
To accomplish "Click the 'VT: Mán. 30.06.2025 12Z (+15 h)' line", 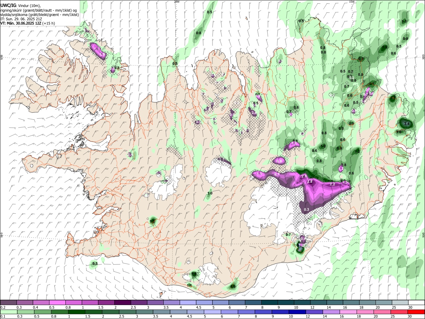I will pos(28,23).
